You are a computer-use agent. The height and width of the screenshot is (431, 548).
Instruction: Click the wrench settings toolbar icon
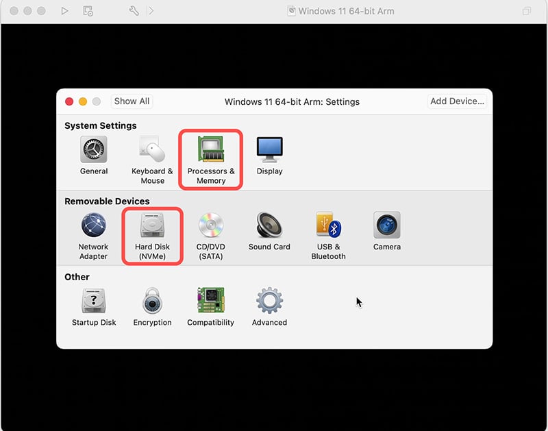point(134,11)
